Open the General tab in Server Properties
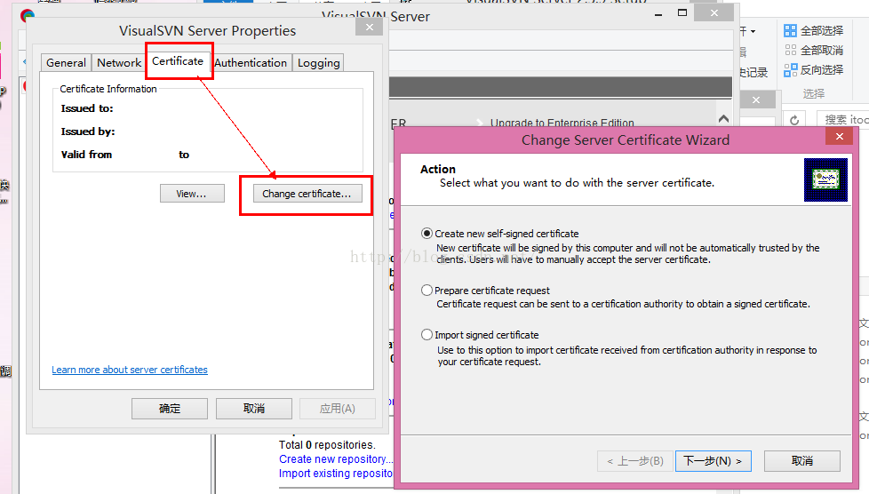 coord(66,63)
